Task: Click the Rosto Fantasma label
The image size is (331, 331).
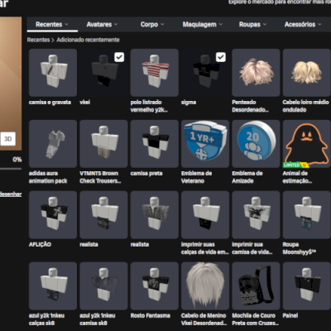Action: click(x=150, y=315)
